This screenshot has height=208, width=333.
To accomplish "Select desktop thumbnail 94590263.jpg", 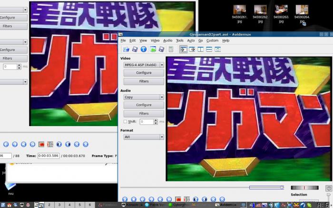I will tap(281, 14).
